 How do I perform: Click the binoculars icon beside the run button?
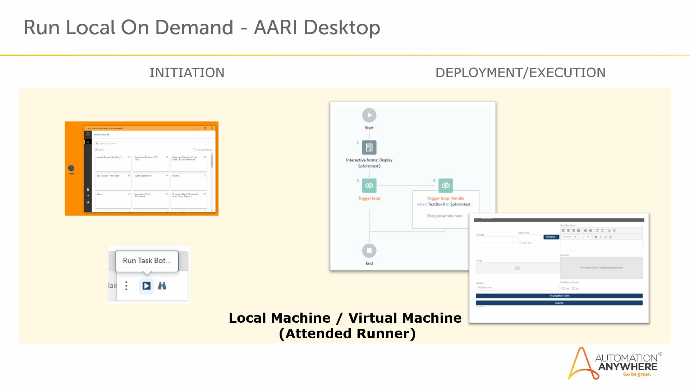(162, 286)
